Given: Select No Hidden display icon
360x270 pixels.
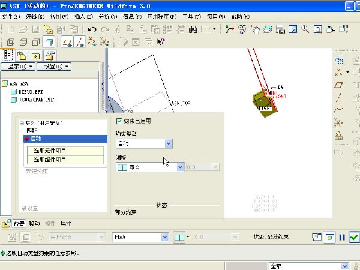Looking at the screenshot, I should (36, 42).
